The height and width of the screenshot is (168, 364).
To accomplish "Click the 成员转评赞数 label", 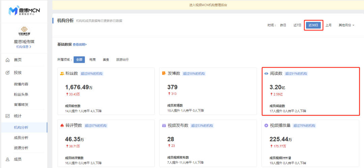I will tap(74, 158).
